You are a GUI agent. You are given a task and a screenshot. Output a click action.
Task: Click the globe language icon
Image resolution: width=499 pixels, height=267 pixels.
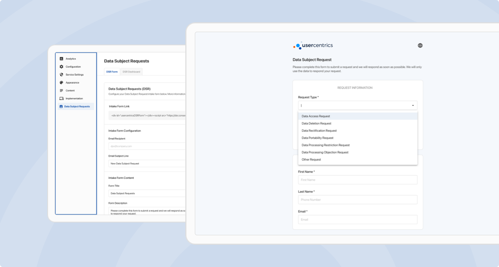point(420,45)
